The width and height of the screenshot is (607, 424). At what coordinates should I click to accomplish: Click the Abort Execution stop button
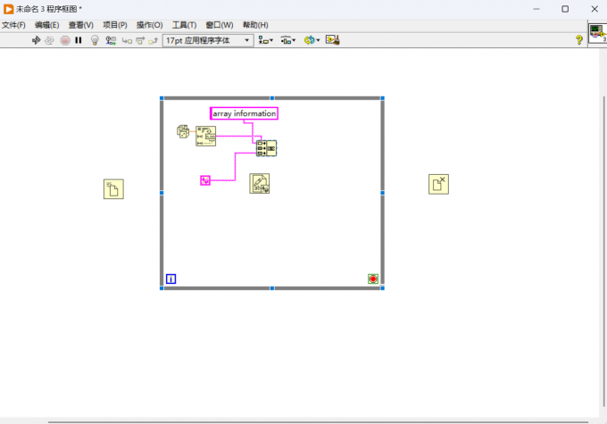pos(65,40)
